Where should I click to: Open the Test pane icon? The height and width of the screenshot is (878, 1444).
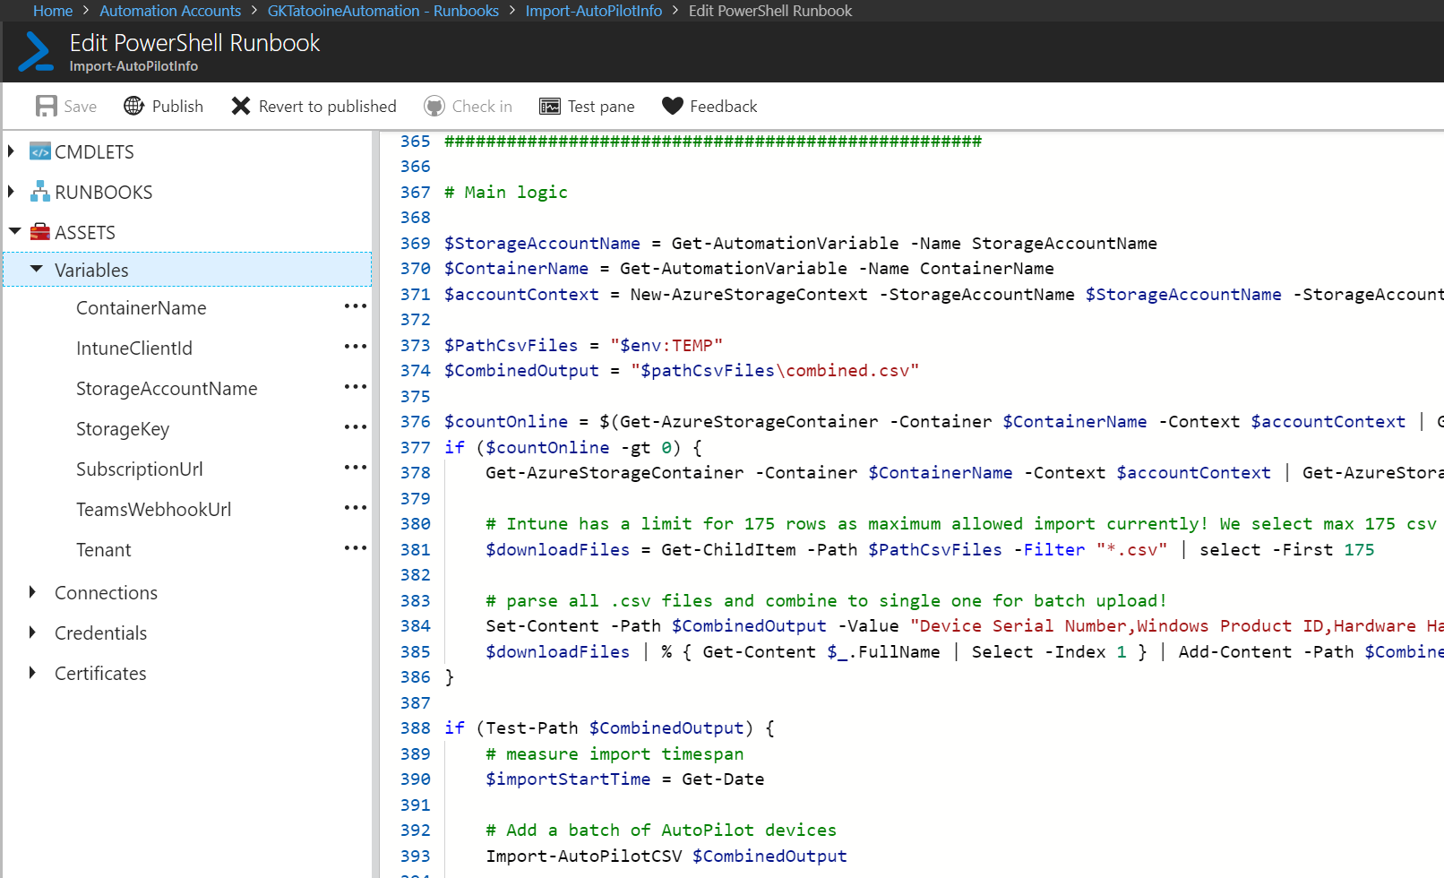549,107
